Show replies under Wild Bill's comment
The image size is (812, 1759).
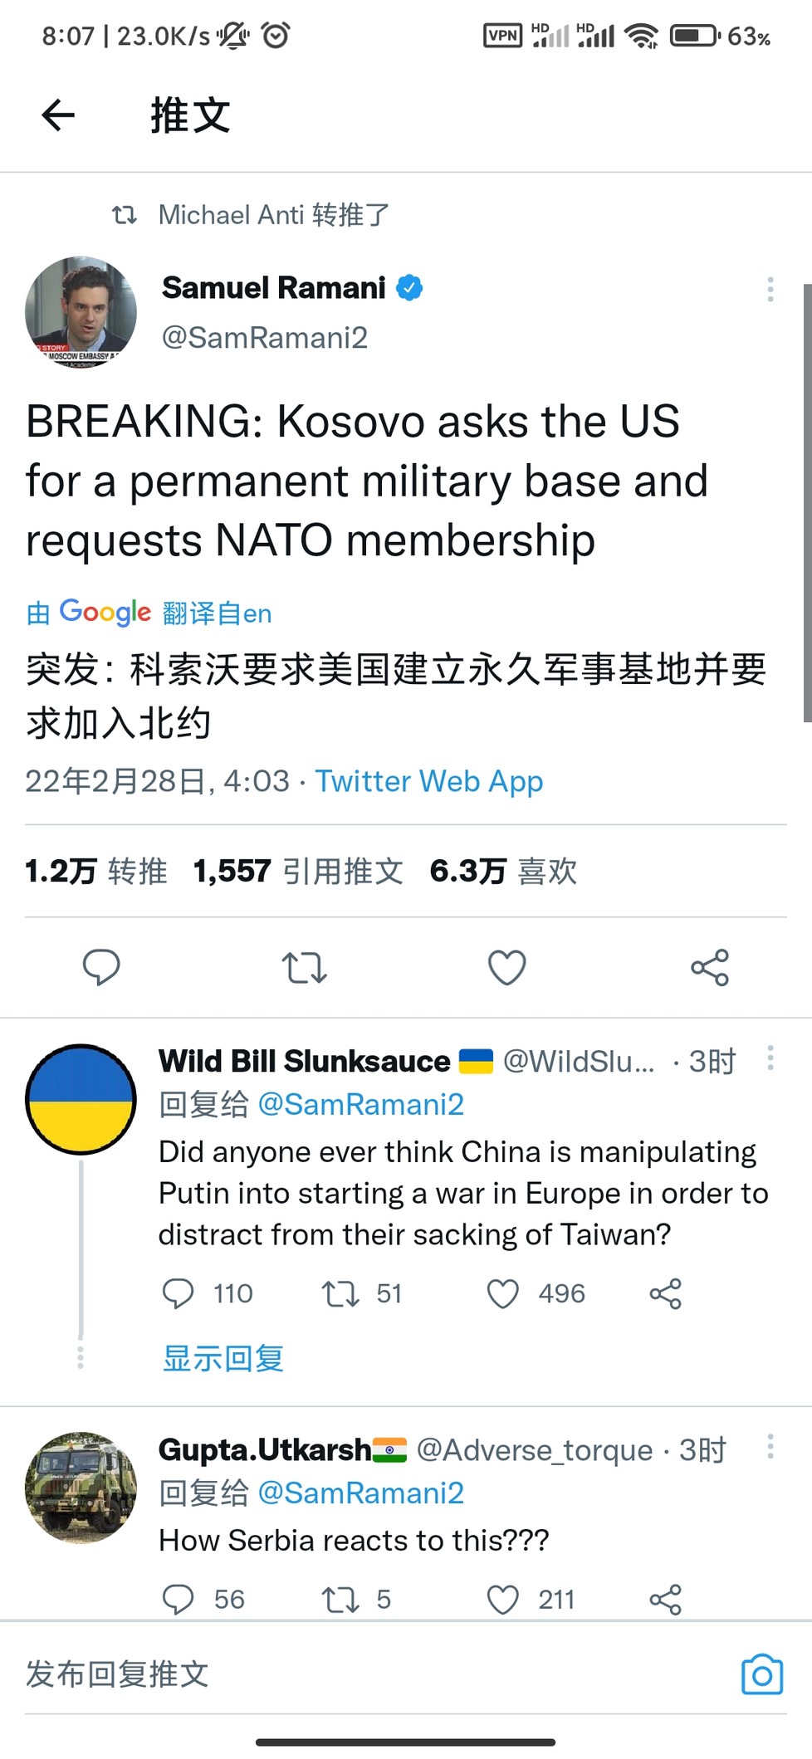pyautogui.click(x=223, y=1358)
